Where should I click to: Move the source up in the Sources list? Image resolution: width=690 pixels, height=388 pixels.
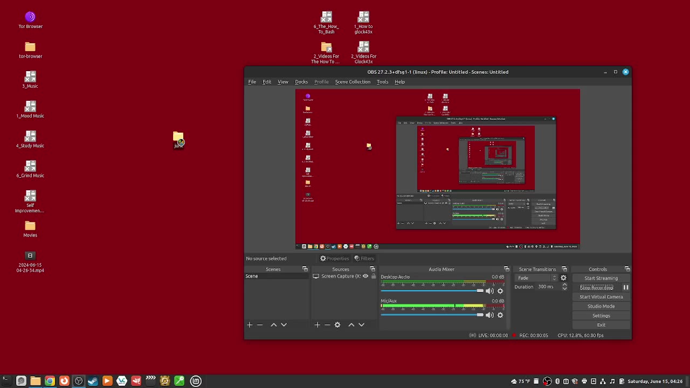click(x=351, y=325)
